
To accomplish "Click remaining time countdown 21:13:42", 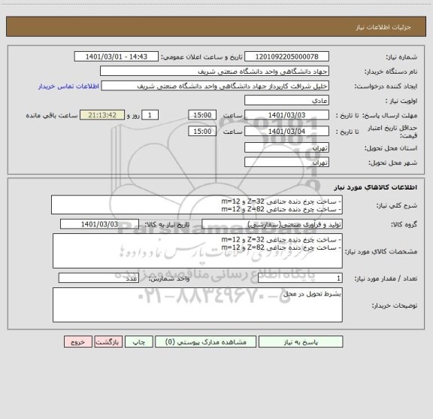I will coord(102,115).
